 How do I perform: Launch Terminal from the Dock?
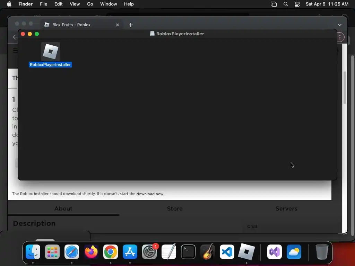[x=188, y=252]
